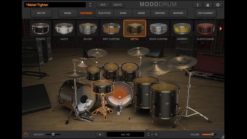Click the Volume slider knob

click(x=213, y=134)
